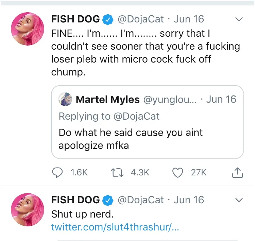Expand options chevron on first tweet

click(x=239, y=20)
